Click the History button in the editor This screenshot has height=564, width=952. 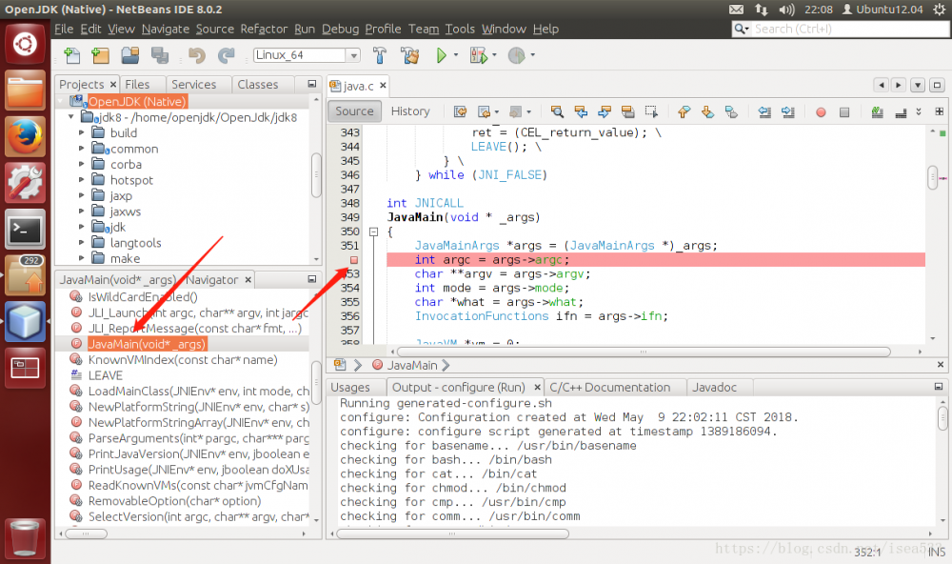click(411, 111)
